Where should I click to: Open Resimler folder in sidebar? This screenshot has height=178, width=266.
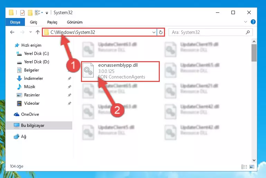point(28,95)
